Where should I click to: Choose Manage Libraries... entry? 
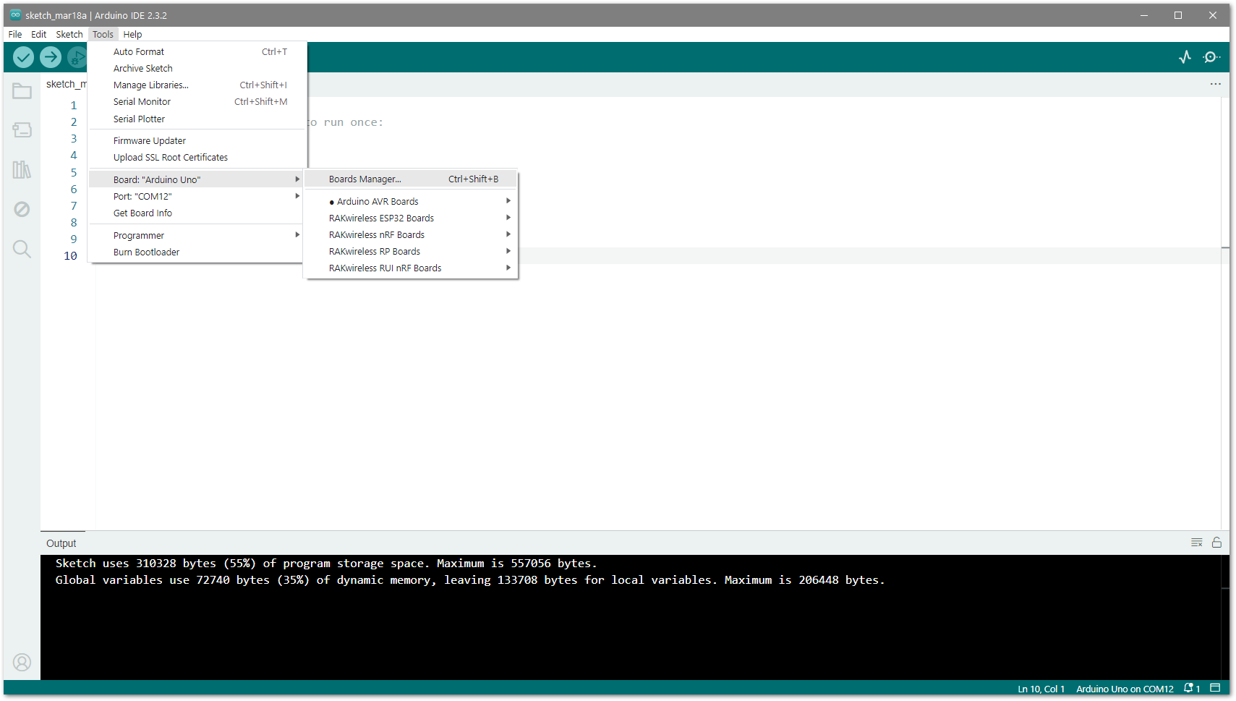point(197,85)
